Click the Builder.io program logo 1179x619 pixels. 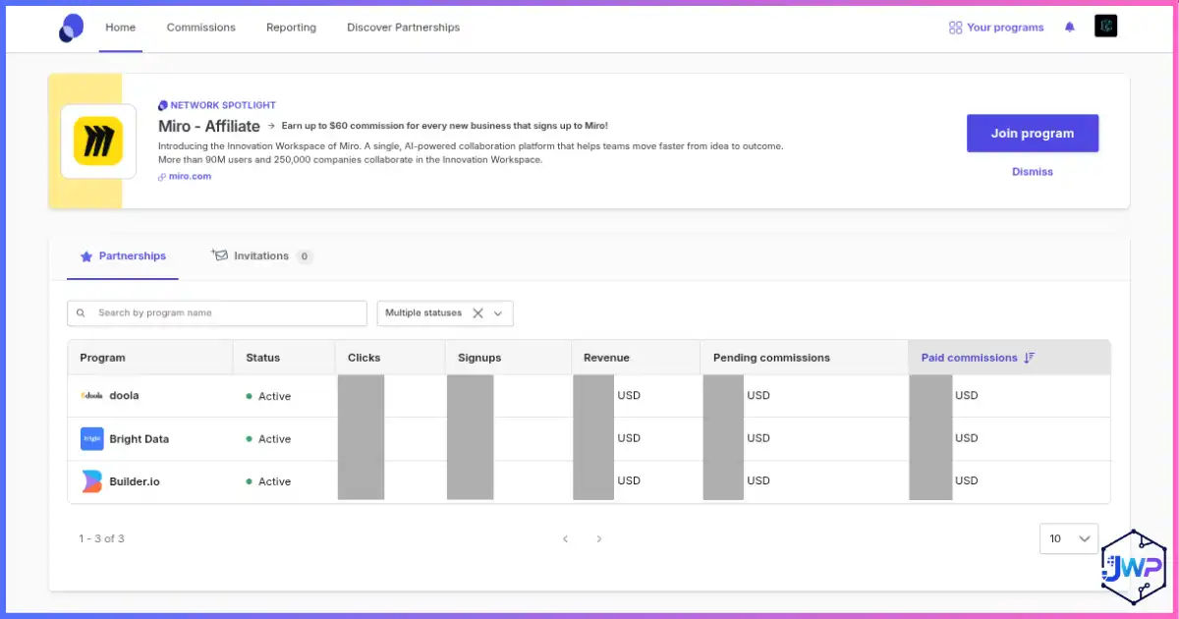(x=91, y=481)
